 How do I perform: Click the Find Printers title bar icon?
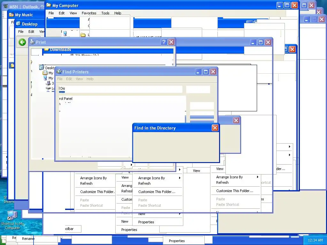59,72
